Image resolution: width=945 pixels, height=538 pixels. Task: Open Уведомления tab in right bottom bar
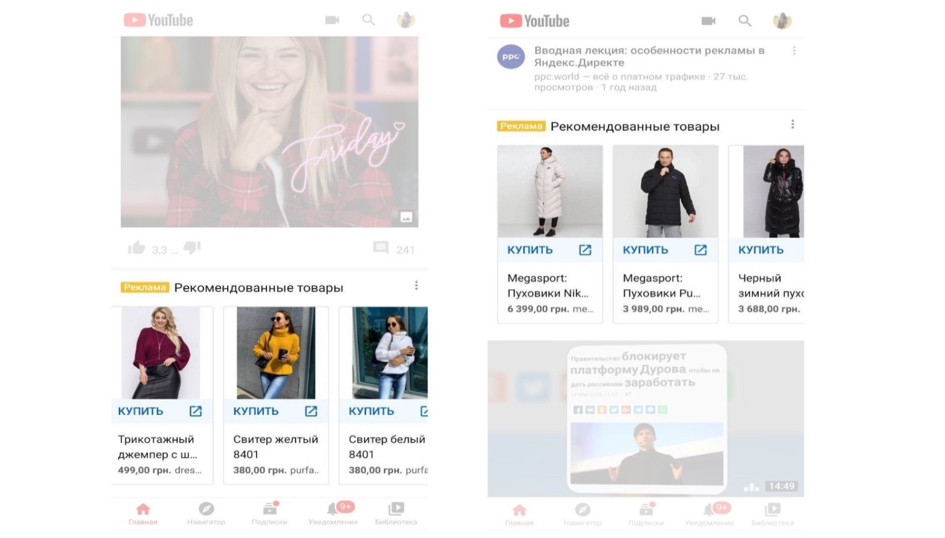click(x=709, y=514)
